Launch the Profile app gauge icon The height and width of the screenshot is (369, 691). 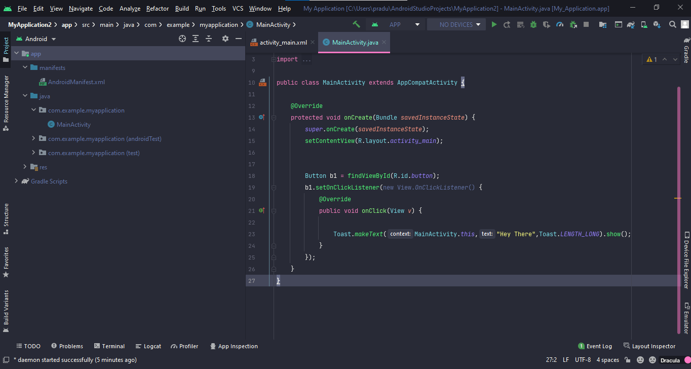tap(560, 24)
